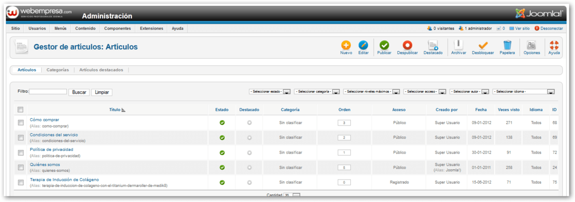Check the box for Condiciones del servicio
Viewport: 575px width, 202px height.
[x=20, y=137]
